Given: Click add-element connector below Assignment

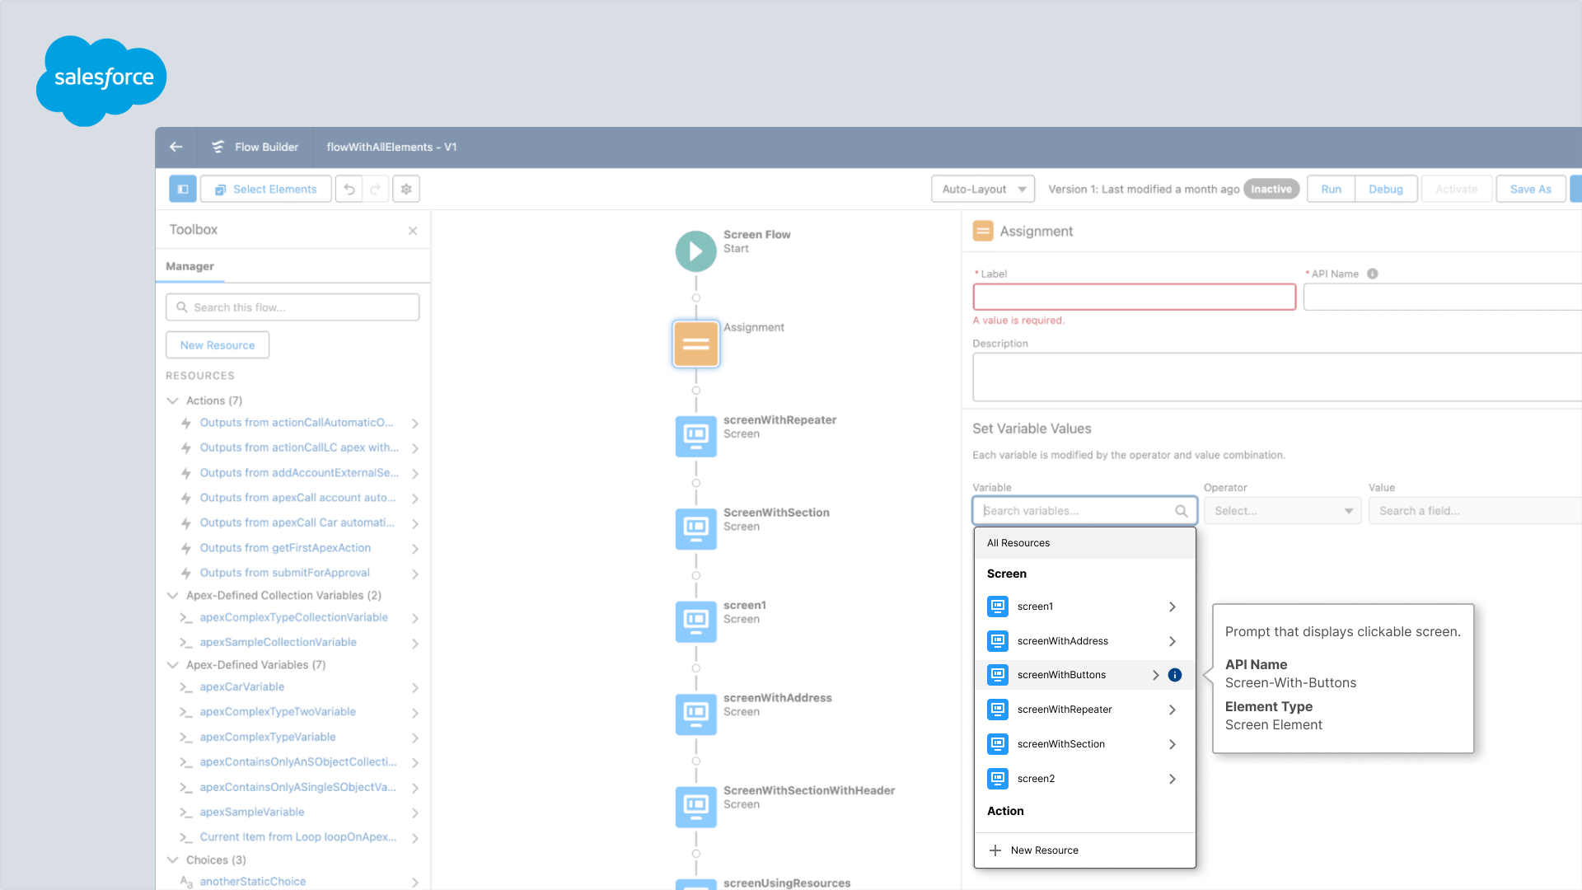Looking at the screenshot, I should [696, 391].
